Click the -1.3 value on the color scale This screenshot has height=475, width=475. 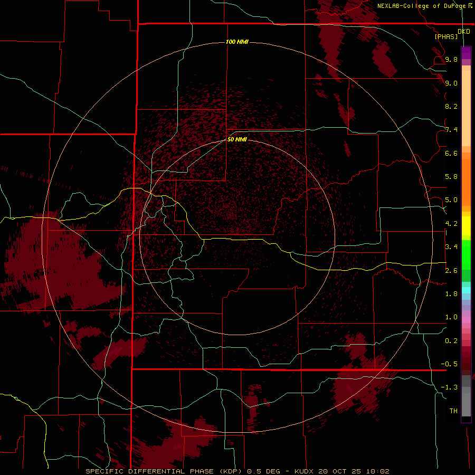(x=449, y=387)
